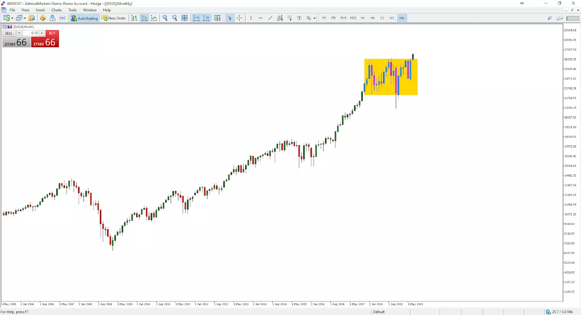Select the Trendline drawing tool
Image resolution: width=581 pixels, height=315 pixels.
pyautogui.click(x=270, y=18)
